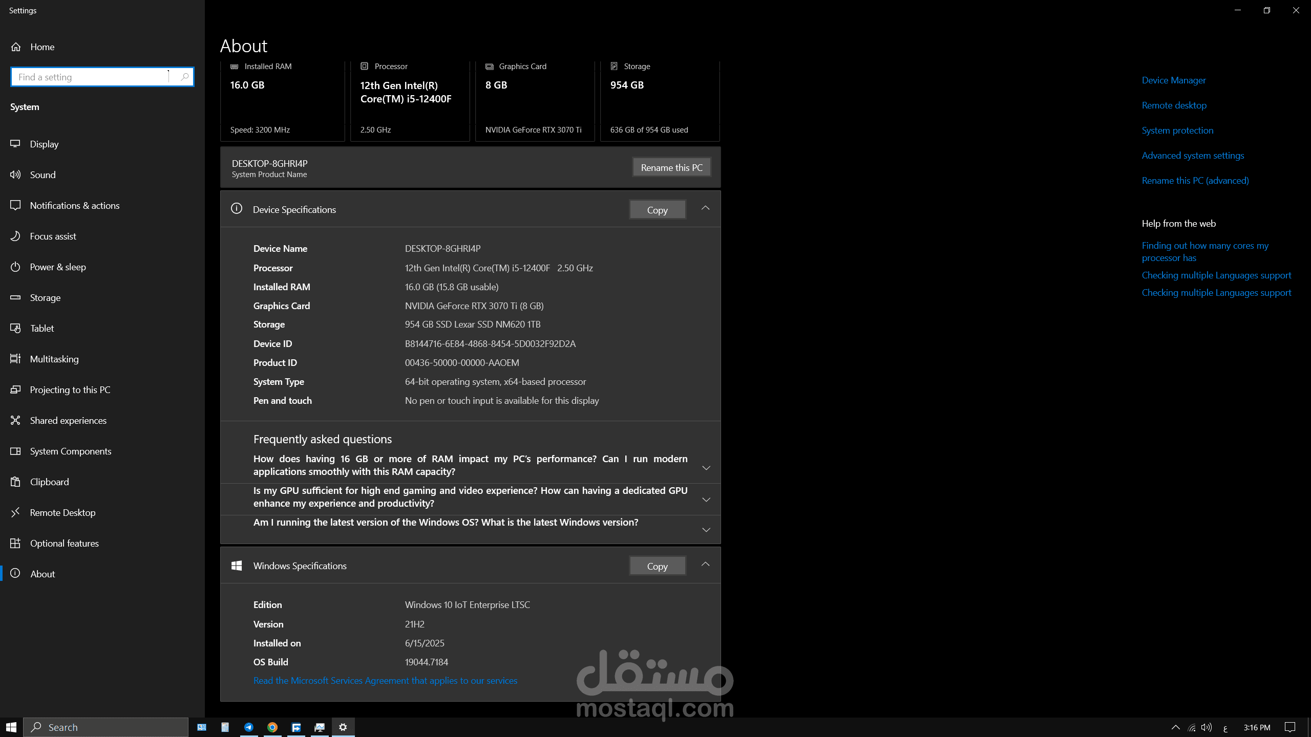Click the 3:16 PM taskbar clock
This screenshot has width=1311, height=737.
tap(1257, 727)
